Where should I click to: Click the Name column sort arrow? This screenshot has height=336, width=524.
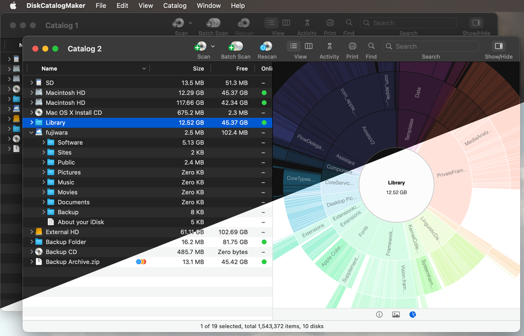click(x=145, y=68)
